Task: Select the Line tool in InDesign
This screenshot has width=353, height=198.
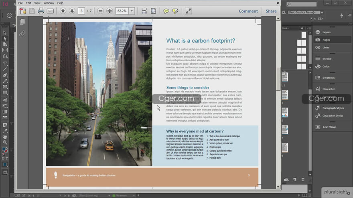Action: tap(5, 69)
